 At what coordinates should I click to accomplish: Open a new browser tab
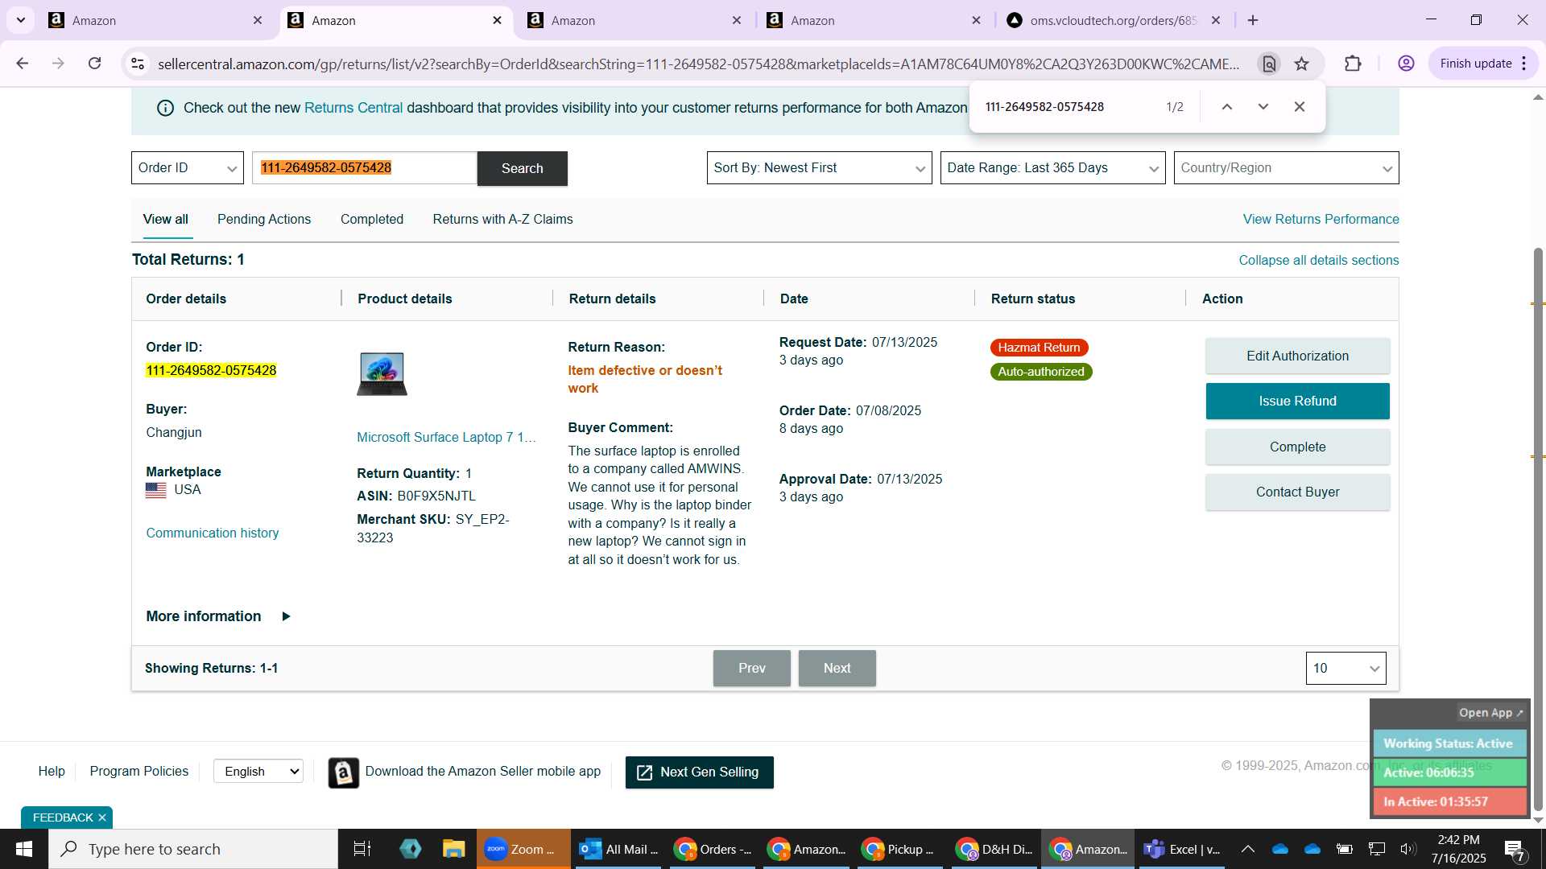[1253, 20]
